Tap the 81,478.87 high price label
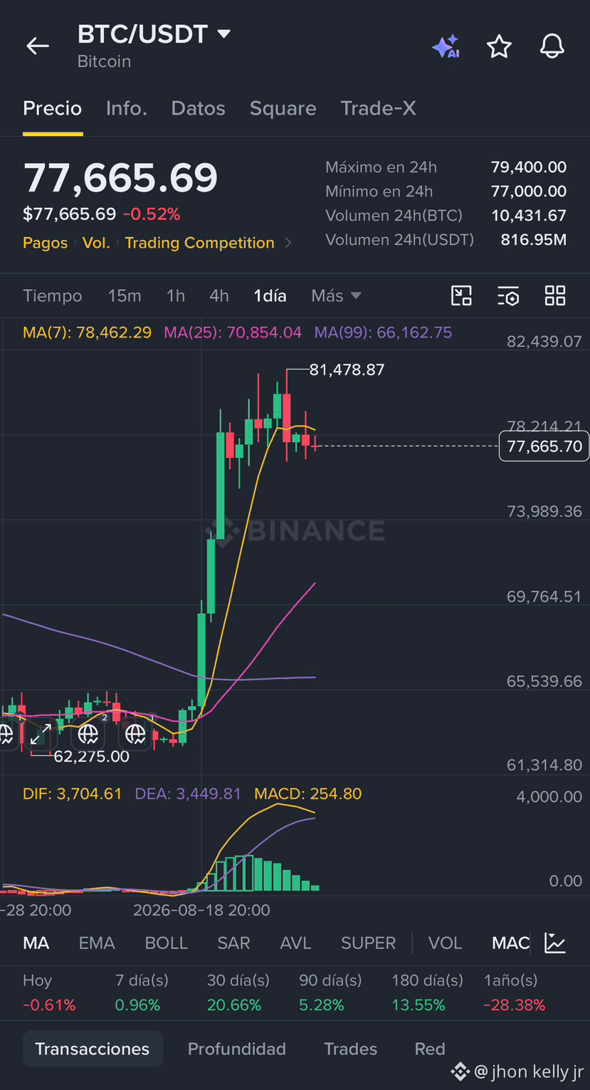The height and width of the screenshot is (1090, 590). pyautogui.click(x=347, y=370)
